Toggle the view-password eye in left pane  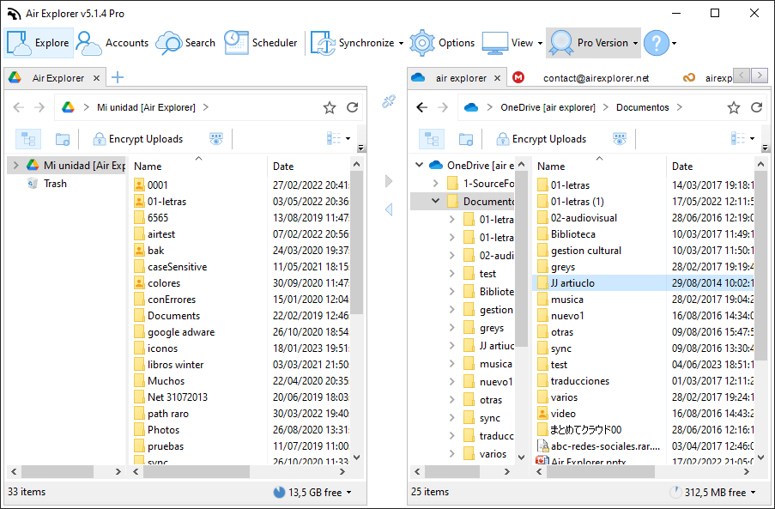click(x=216, y=139)
